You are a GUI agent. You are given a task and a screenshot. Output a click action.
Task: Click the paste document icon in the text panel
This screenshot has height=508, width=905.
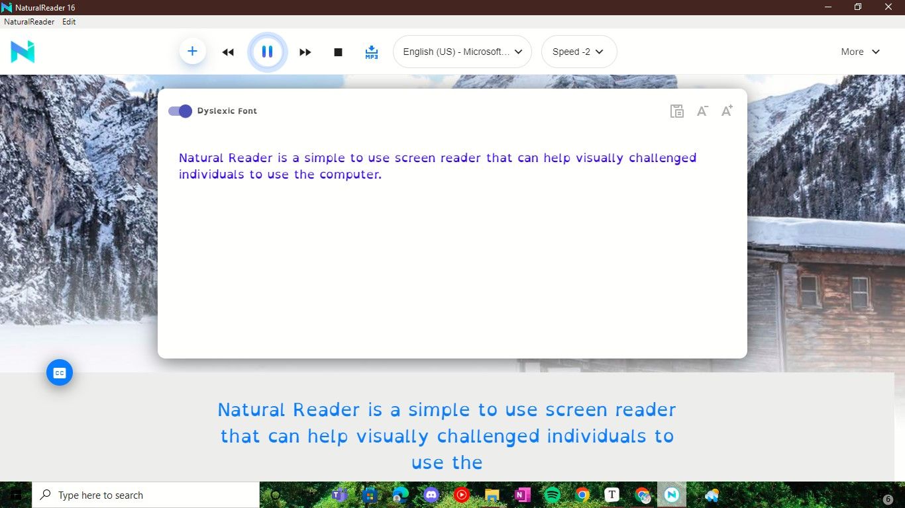(x=676, y=110)
